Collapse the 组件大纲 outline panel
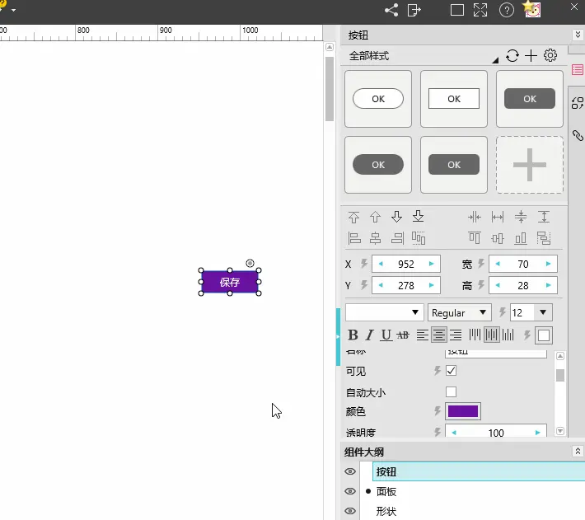This screenshot has height=520, width=585. [578, 452]
